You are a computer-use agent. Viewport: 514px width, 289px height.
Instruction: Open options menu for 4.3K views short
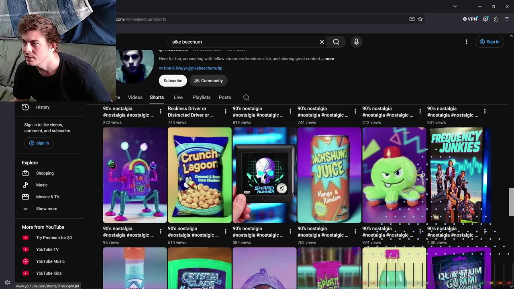click(x=485, y=231)
